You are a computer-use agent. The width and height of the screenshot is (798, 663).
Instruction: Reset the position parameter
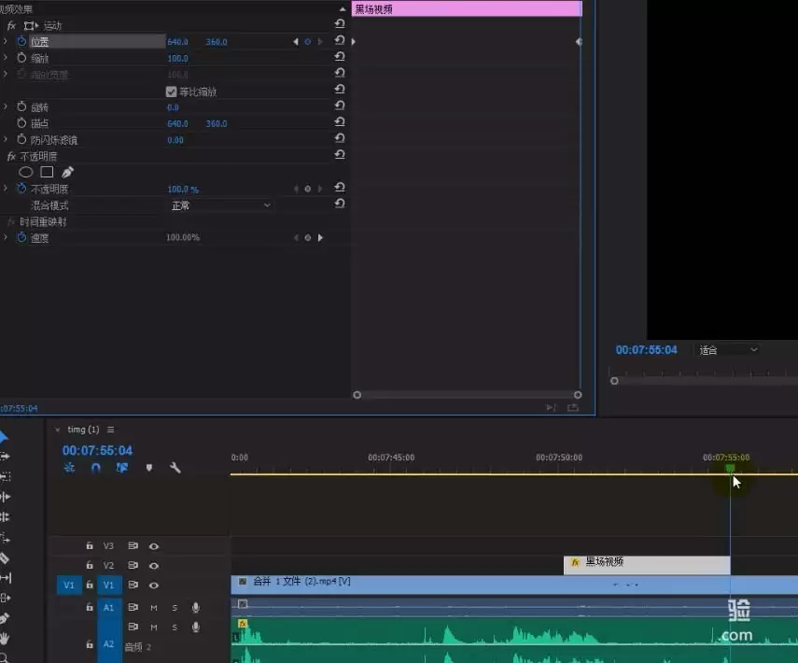coord(340,41)
